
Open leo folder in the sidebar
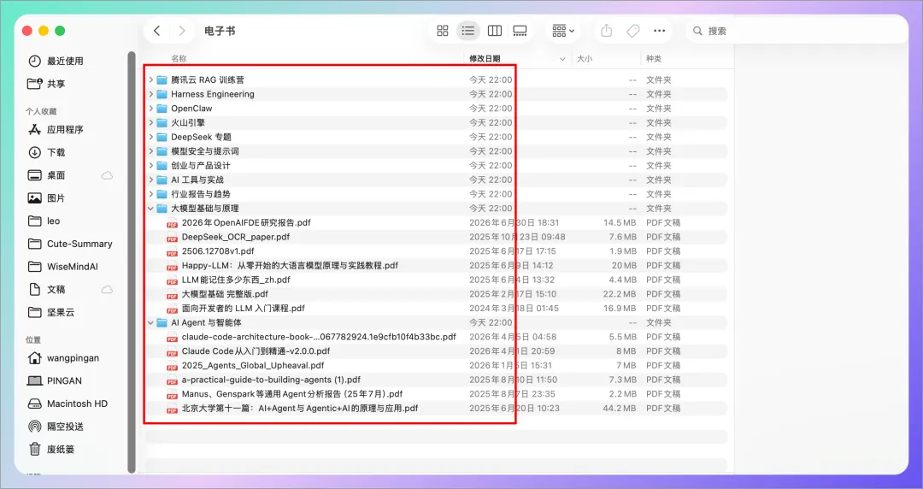click(x=53, y=221)
